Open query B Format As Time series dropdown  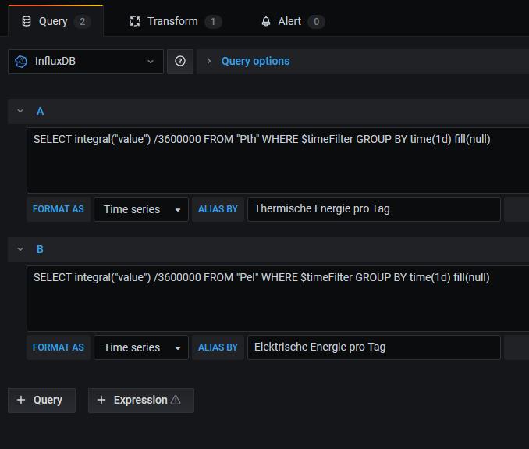tap(141, 347)
